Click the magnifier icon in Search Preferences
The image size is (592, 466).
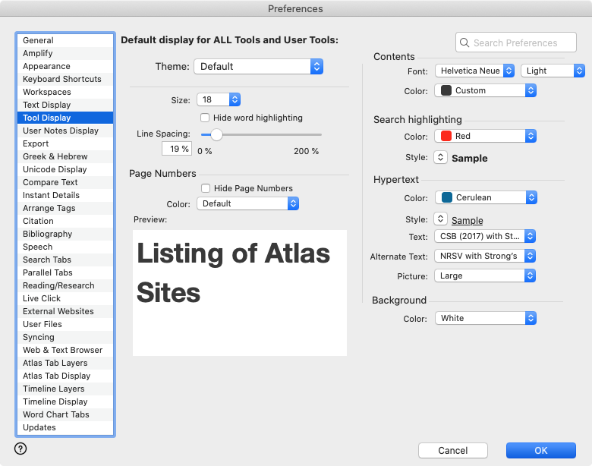(465, 43)
